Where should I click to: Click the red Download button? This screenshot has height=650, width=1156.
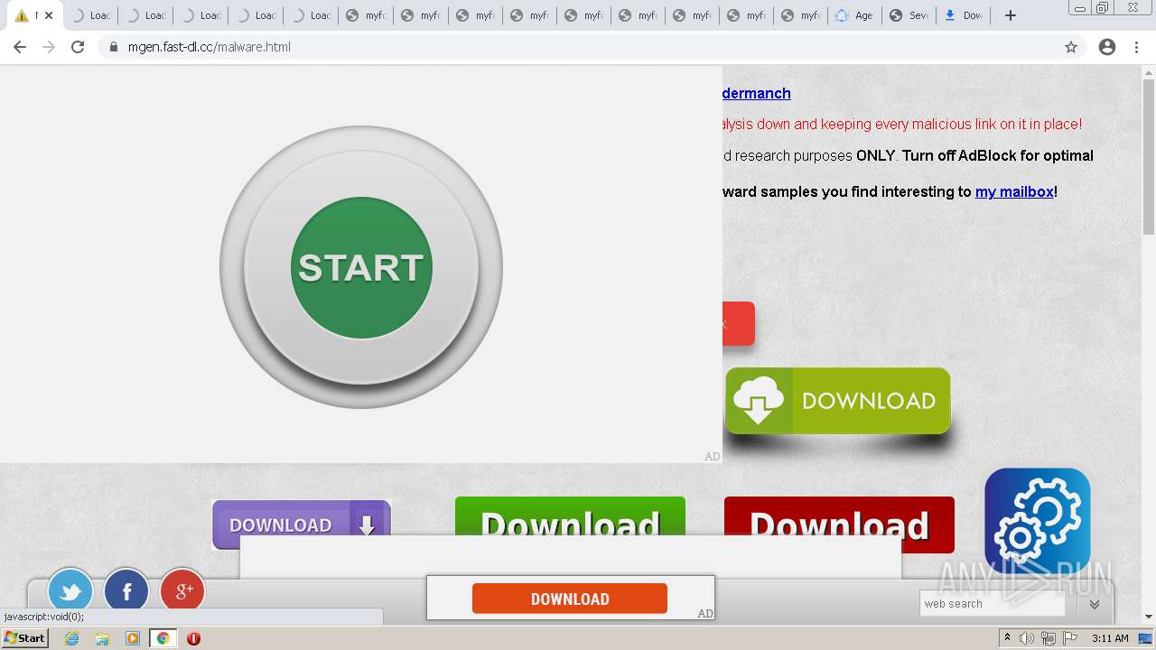coord(839,525)
